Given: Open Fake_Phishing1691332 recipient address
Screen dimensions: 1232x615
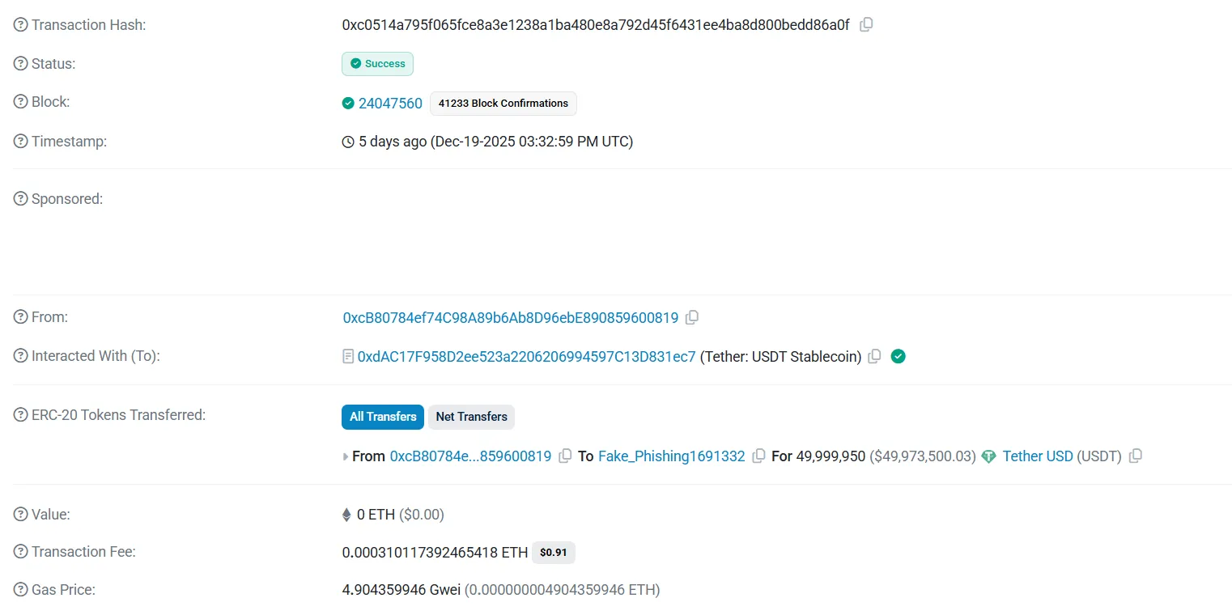Looking at the screenshot, I should (671, 456).
